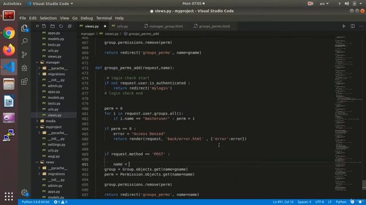Click feedback smiley in status bar
Viewport: 366px width, 205px height.
click(352, 202)
